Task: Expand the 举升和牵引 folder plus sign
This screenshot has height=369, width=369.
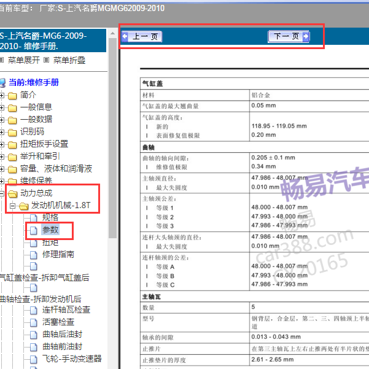Action: click(x=2, y=157)
